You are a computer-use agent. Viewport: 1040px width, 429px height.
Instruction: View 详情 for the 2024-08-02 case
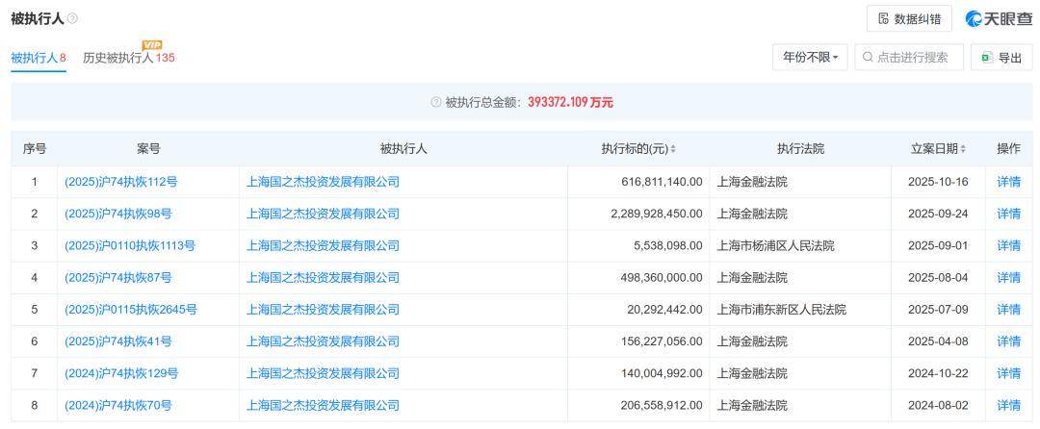coord(1008,405)
